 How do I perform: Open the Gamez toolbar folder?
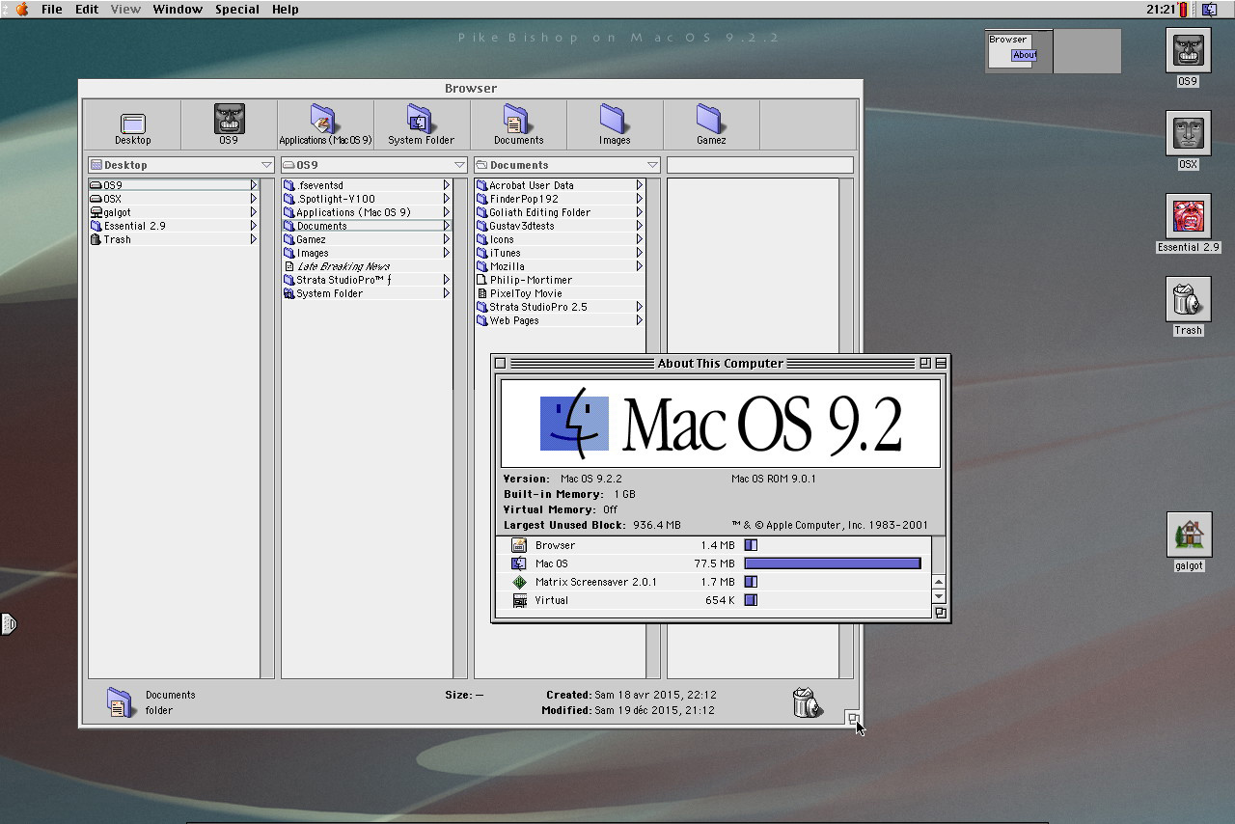[x=711, y=124]
